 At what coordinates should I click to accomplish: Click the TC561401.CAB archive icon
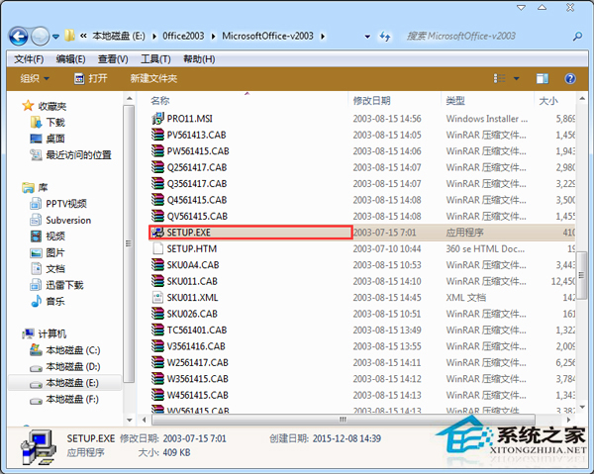(x=157, y=330)
